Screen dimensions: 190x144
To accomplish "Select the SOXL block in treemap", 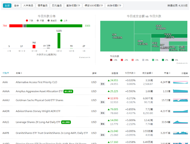I will tap(173, 48).
